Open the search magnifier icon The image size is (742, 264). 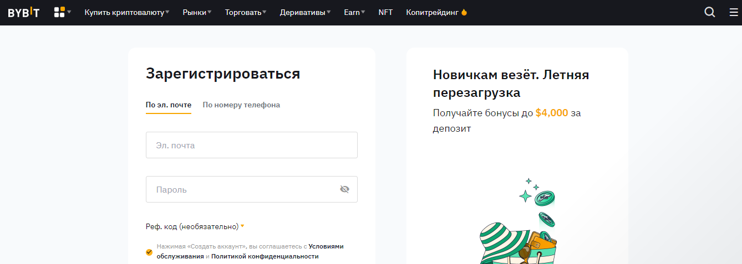pyautogui.click(x=709, y=12)
